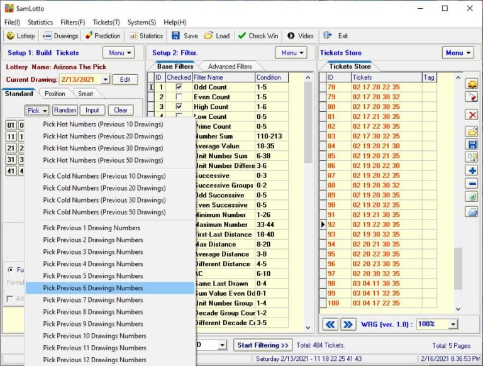
Task: Choose Pick Hot Numbers (Previous 10 Drawings)
Action: (110, 125)
